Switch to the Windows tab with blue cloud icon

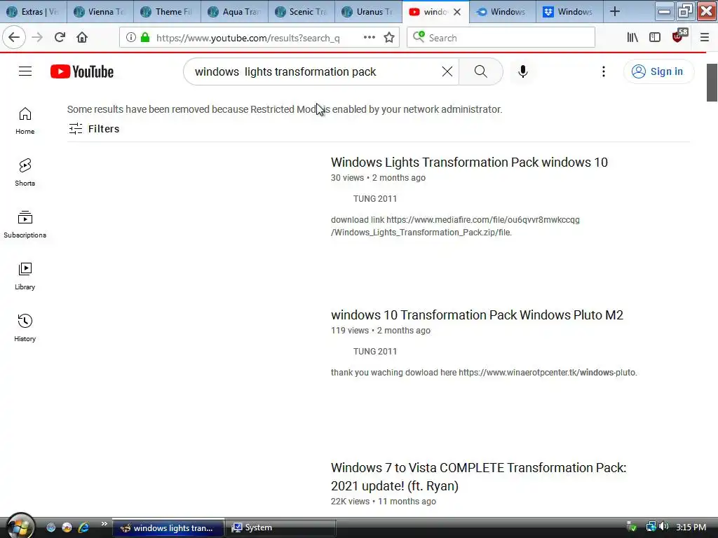tap(502, 12)
